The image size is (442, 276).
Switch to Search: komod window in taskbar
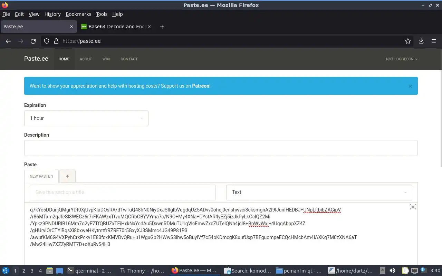[247, 271]
